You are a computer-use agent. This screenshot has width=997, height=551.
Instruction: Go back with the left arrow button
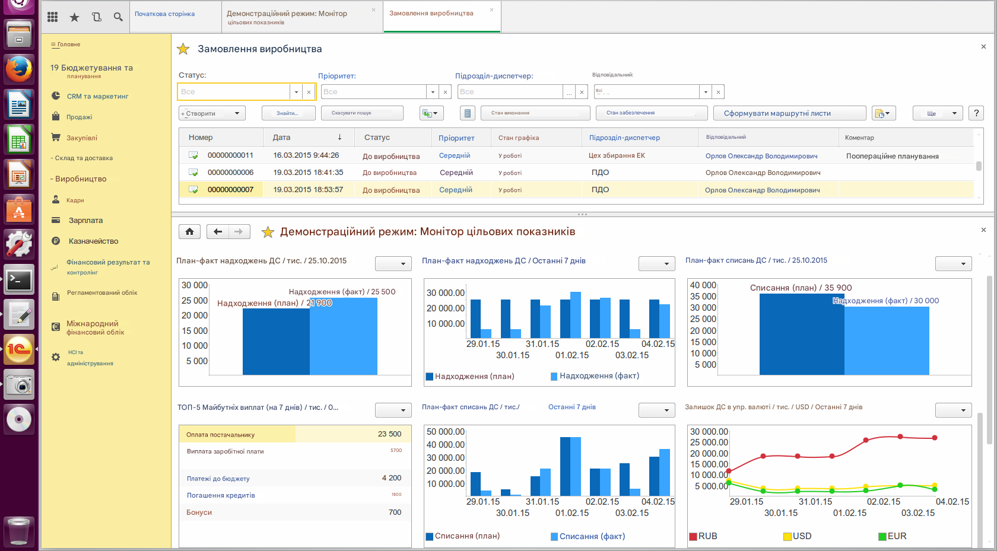coord(218,232)
